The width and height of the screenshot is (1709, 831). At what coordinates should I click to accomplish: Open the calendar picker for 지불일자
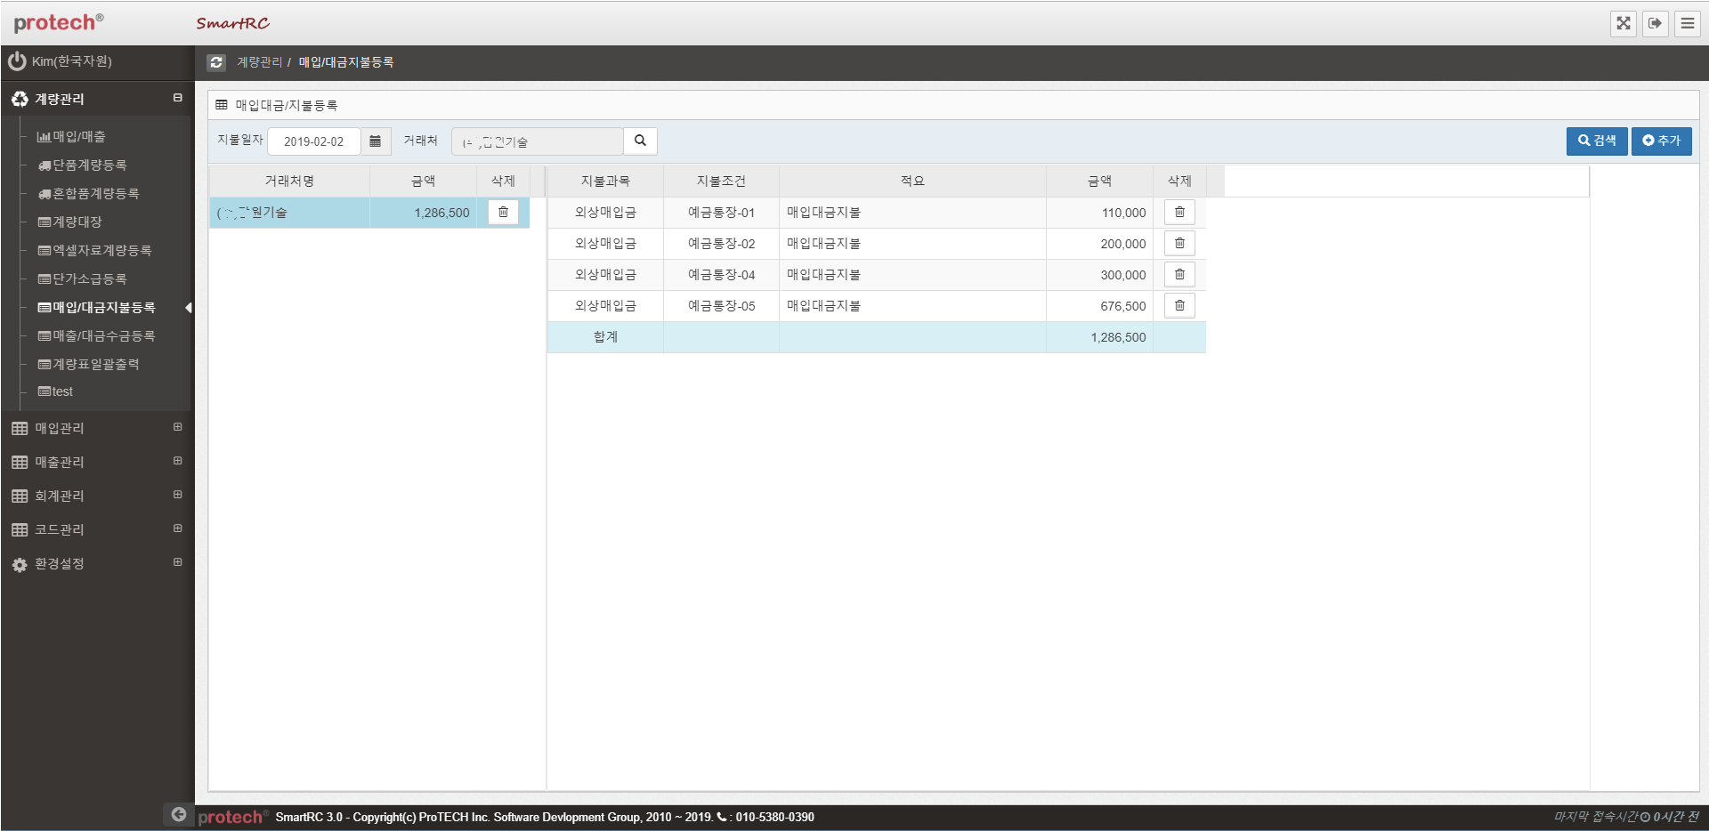coord(376,141)
